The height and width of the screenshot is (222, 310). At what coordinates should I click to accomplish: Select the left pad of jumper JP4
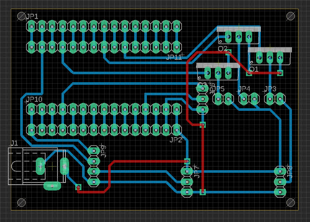click(244, 99)
